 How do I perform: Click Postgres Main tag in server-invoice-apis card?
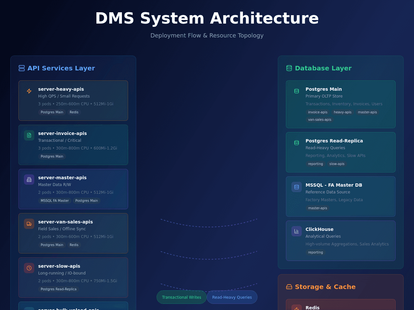tap(52, 157)
